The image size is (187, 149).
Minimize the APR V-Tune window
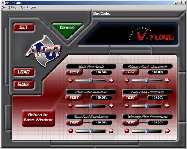(x=176, y=3)
